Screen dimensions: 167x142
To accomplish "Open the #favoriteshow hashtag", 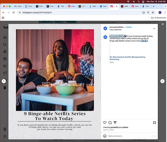I will click(x=119, y=57).
